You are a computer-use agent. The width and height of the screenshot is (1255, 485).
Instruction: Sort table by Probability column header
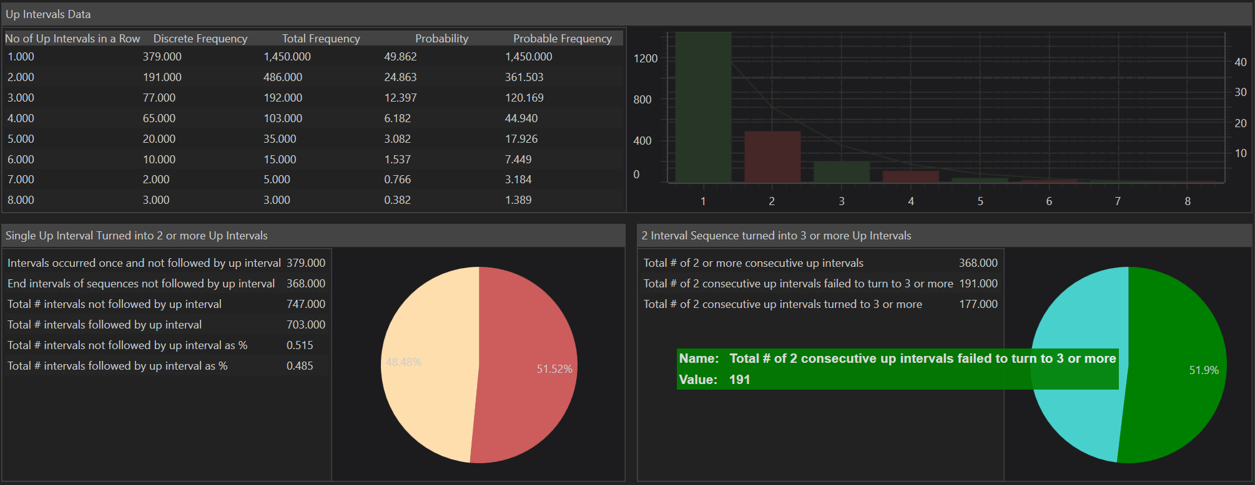(x=441, y=39)
